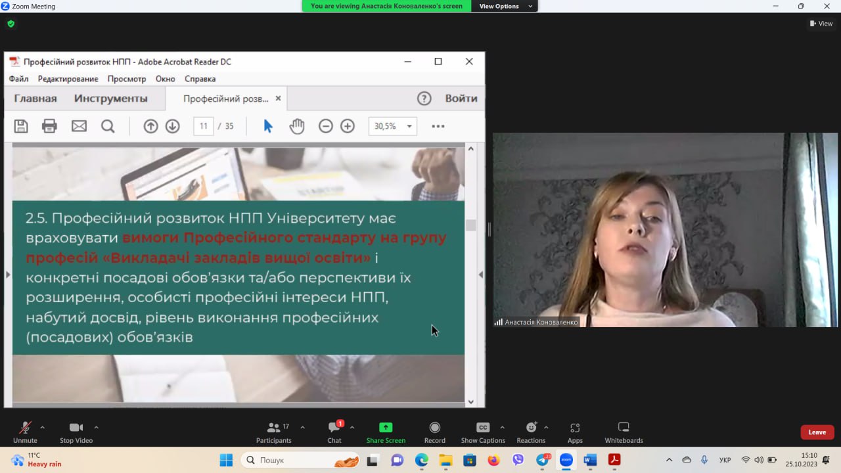841x473 pixels.
Task: Expand options arrow next to Reactions
Action: [x=546, y=427]
